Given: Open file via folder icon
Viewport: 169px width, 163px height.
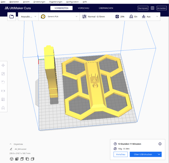Looking at the screenshot, I should pos(12,17).
